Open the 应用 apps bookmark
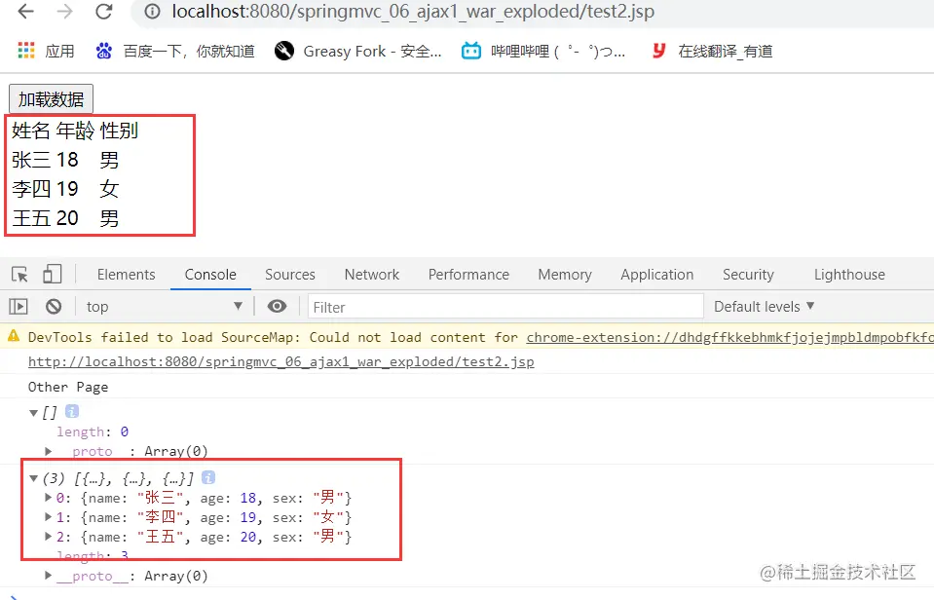The image size is (934, 600). click(46, 52)
